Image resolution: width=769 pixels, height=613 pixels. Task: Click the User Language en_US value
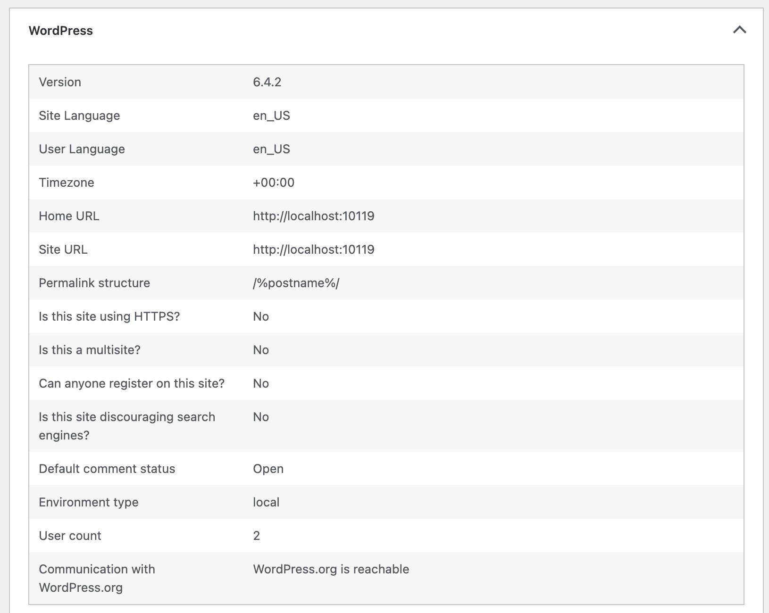(x=271, y=149)
